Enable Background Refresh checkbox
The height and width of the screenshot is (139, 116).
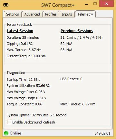[9, 122]
